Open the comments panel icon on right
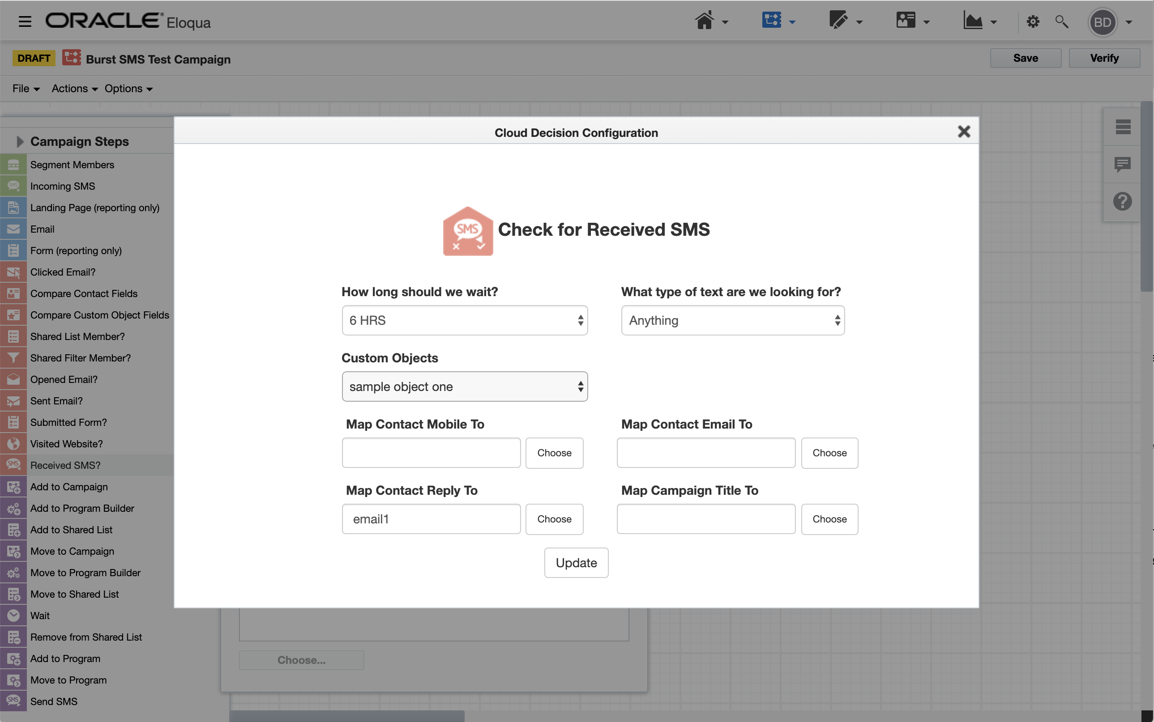The width and height of the screenshot is (1154, 722). pos(1123,164)
